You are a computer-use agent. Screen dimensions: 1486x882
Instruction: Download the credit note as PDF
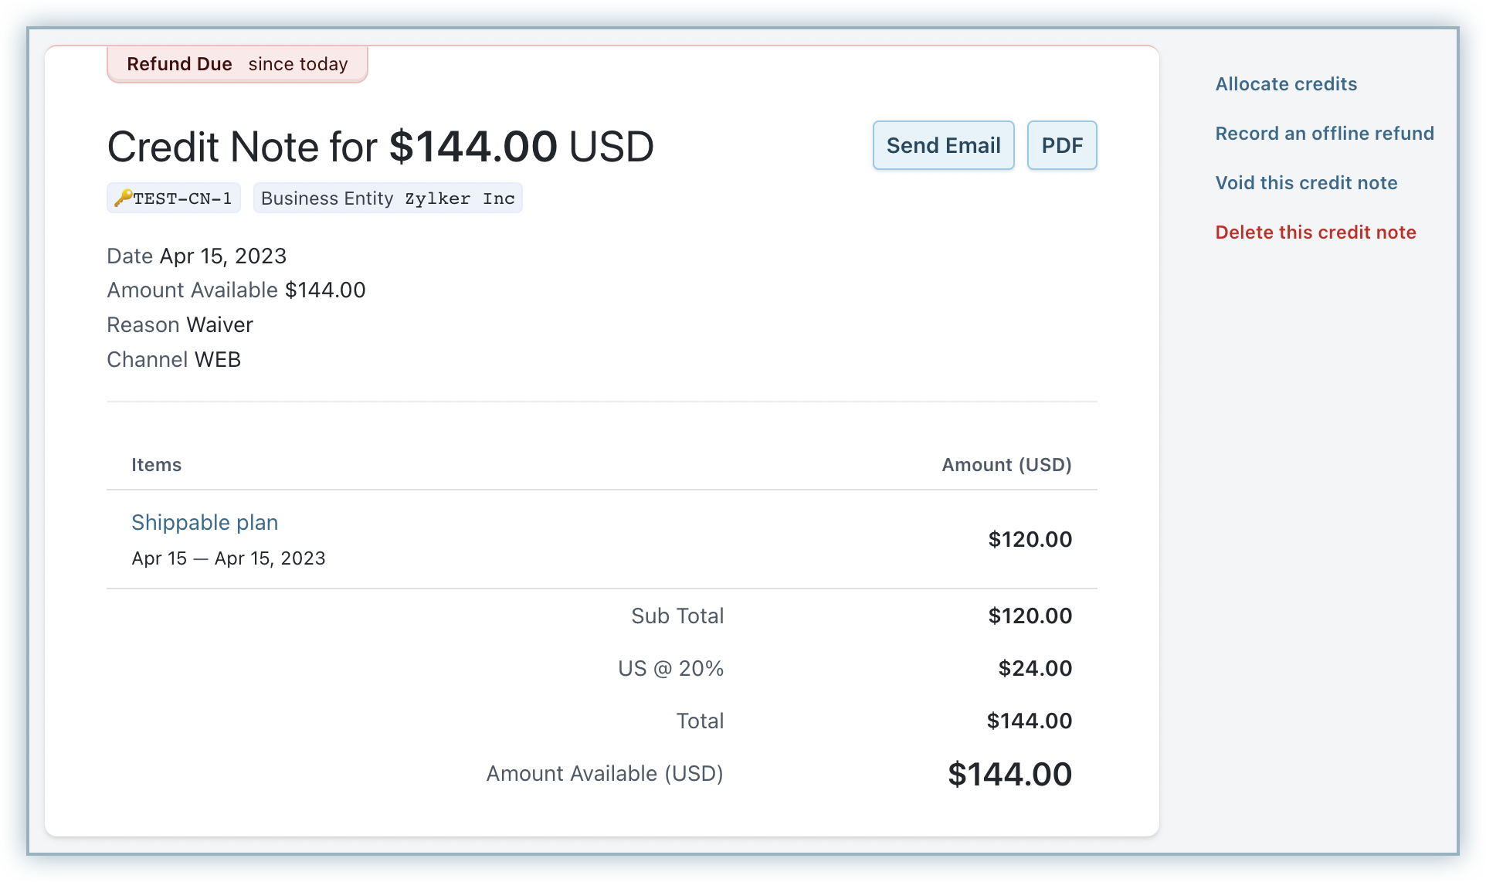point(1062,145)
